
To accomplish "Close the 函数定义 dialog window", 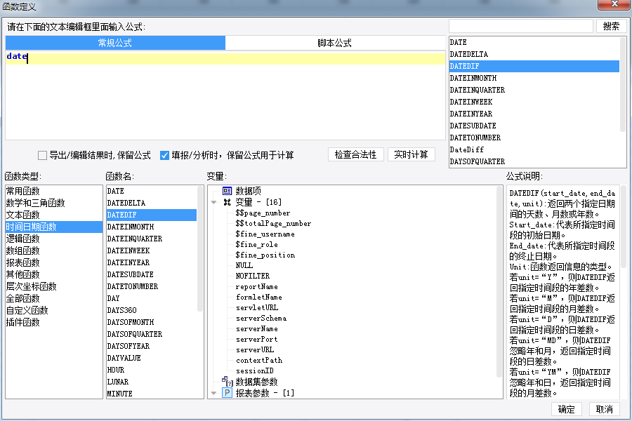I will point(614,4).
